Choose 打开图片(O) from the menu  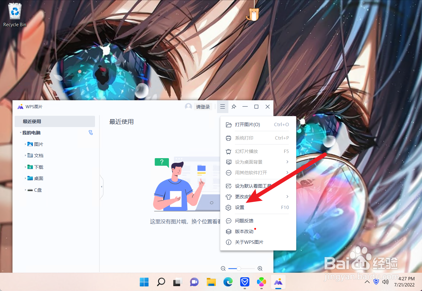click(258, 125)
